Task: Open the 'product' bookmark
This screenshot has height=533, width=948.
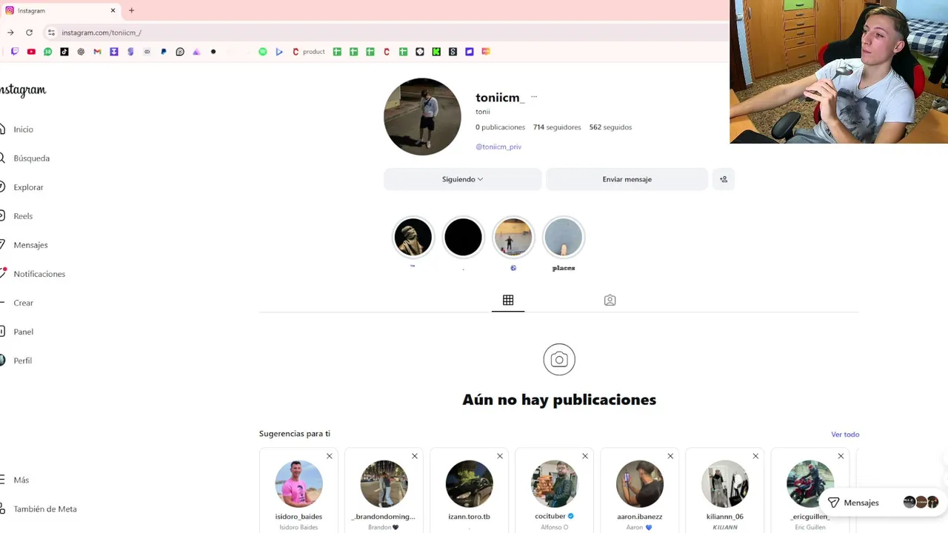Action: [x=308, y=52]
